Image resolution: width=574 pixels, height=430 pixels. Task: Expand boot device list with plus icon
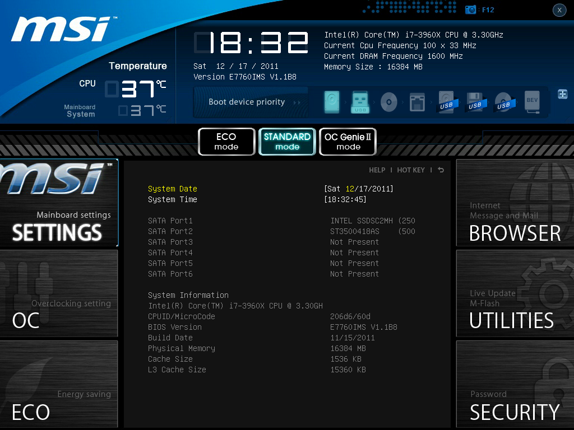(x=563, y=94)
